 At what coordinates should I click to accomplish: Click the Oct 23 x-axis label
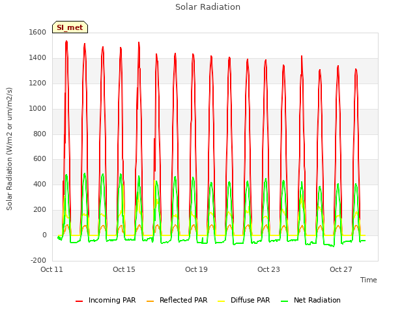[x=268, y=269]
